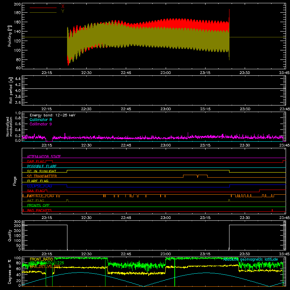
Task: Click the 1.0 tick on modulation axis
Action: pyautogui.click(x=18, y=113)
